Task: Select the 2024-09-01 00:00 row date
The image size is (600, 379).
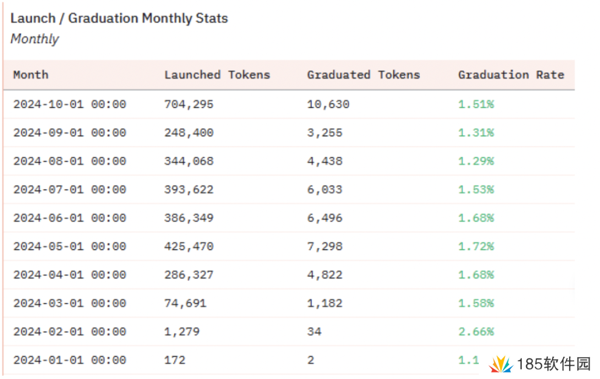Action: click(70, 133)
